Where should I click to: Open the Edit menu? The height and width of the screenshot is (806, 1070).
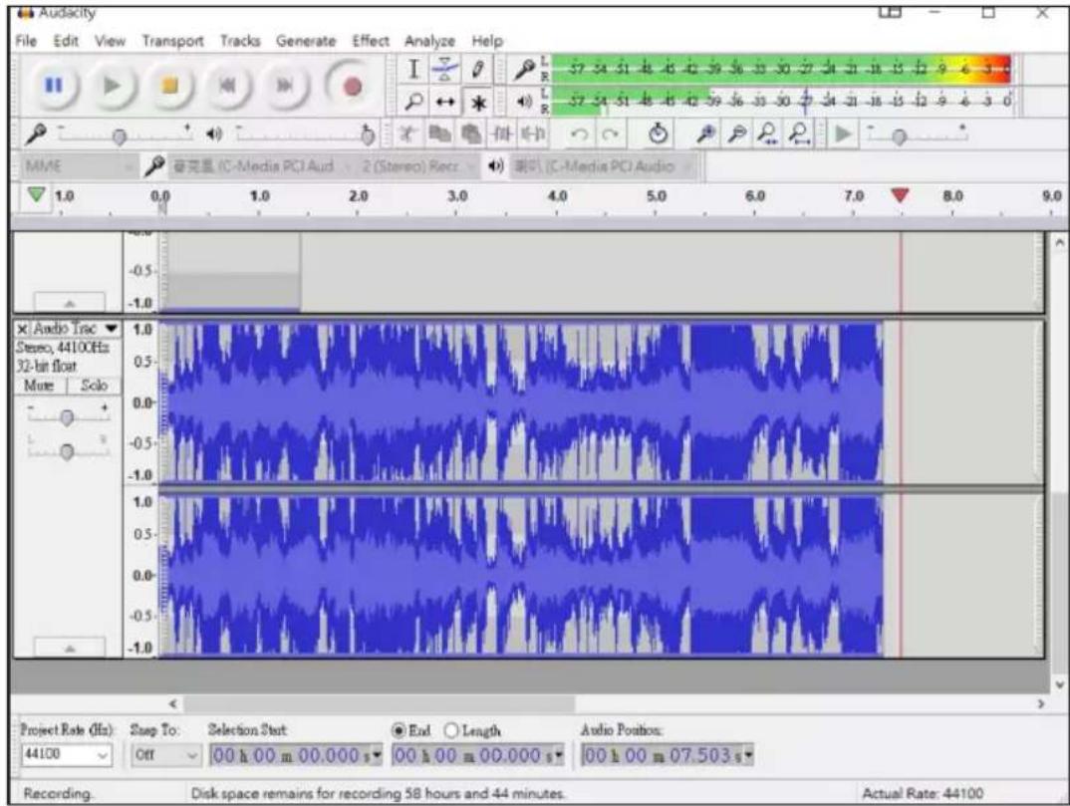pos(66,41)
